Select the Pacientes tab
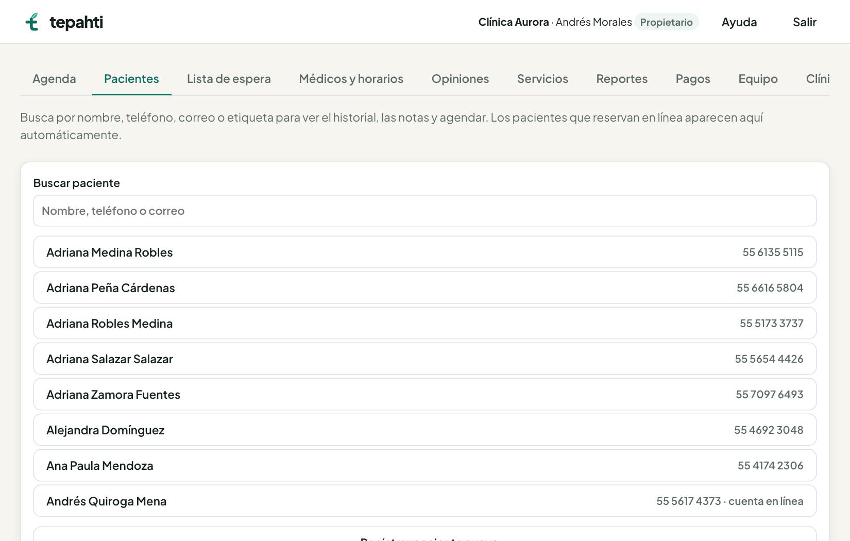 coord(131,79)
